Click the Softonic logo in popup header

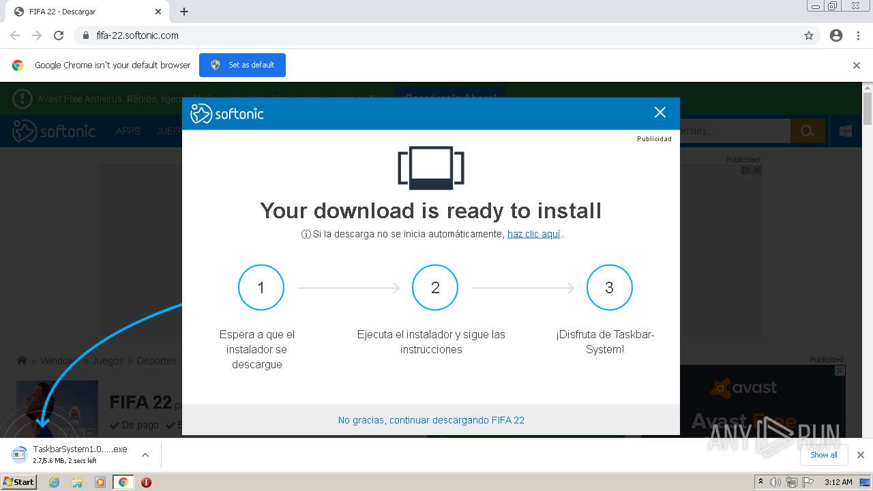pyautogui.click(x=227, y=113)
